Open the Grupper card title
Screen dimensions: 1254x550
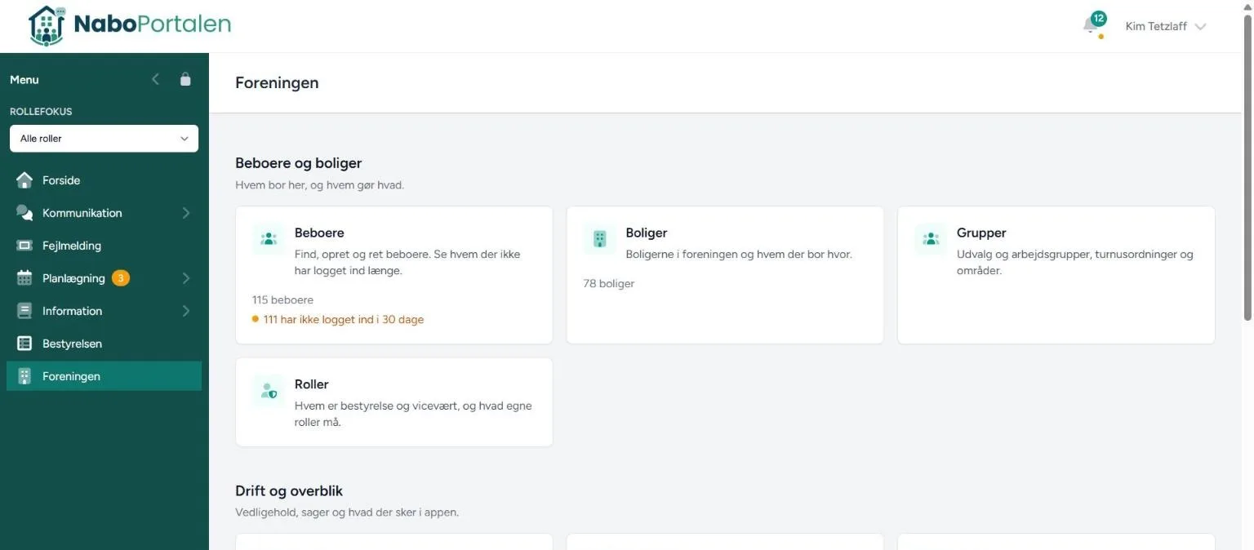coord(981,233)
